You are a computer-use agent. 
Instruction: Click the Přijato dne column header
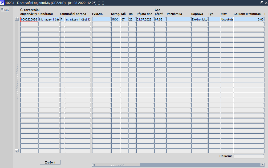pyautogui.click(x=144, y=14)
